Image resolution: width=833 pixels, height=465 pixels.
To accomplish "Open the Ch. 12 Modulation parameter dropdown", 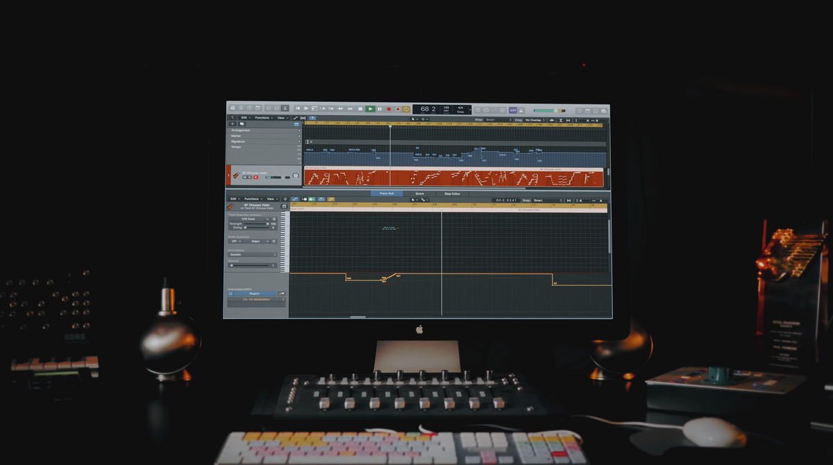I will (256, 300).
